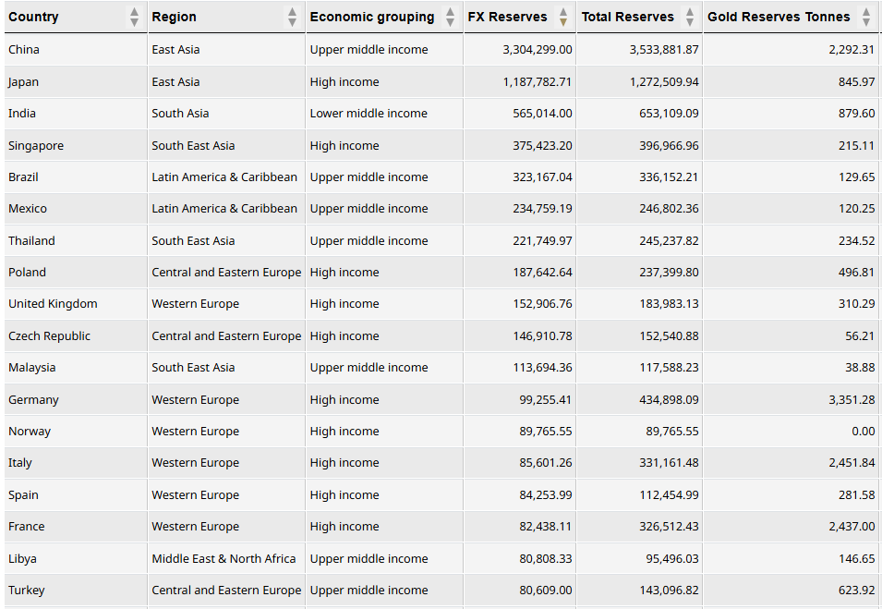This screenshot has height=609, width=882.
Task: Click Norway's gold reserves value 0.00
Action: pos(864,432)
